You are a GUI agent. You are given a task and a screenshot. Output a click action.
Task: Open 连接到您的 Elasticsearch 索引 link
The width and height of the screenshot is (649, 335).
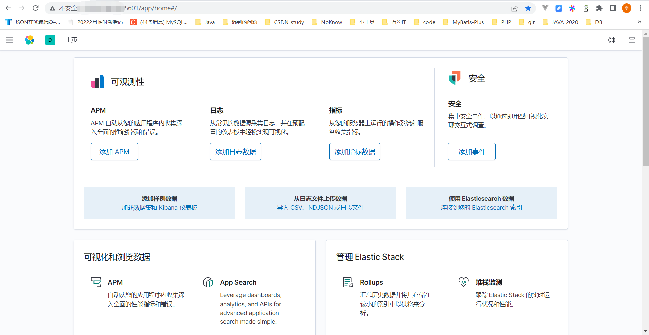(481, 207)
